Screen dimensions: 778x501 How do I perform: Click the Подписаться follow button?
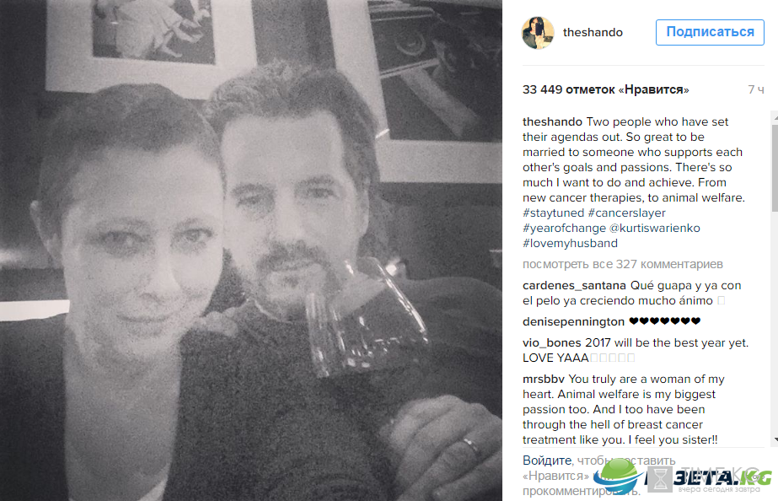pyautogui.click(x=710, y=32)
